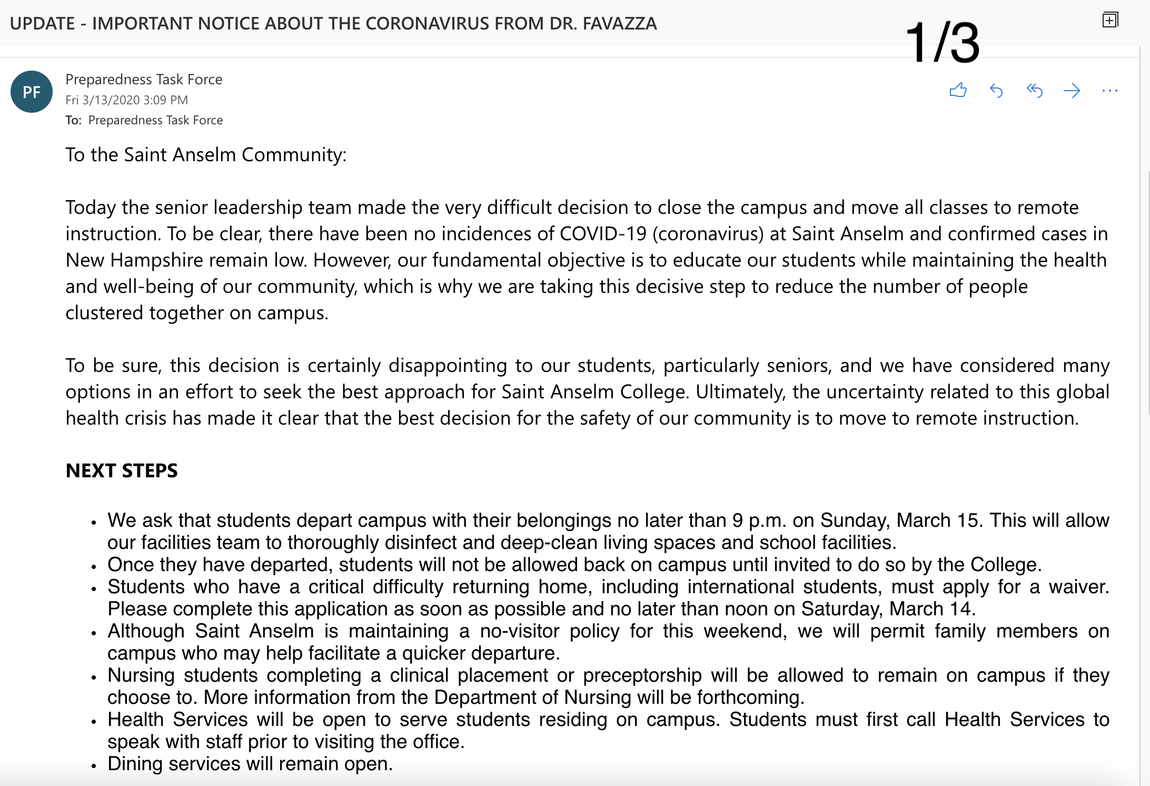Click the greeting "To the Saint Anselm Community"
Viewport: 1150px width, 786px height.
(x=206, y=154)
